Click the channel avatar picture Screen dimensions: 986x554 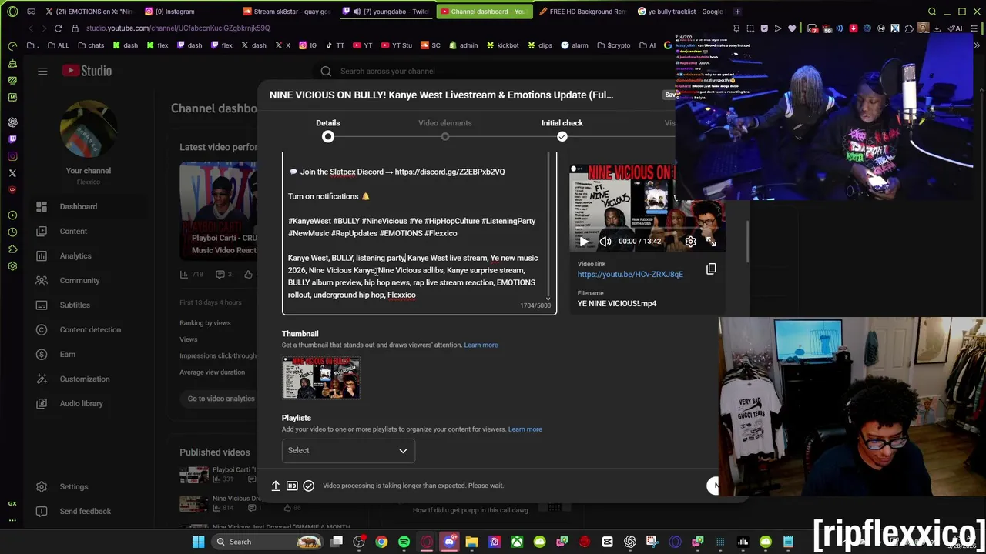pyautogui.click(x=88, y=130)
